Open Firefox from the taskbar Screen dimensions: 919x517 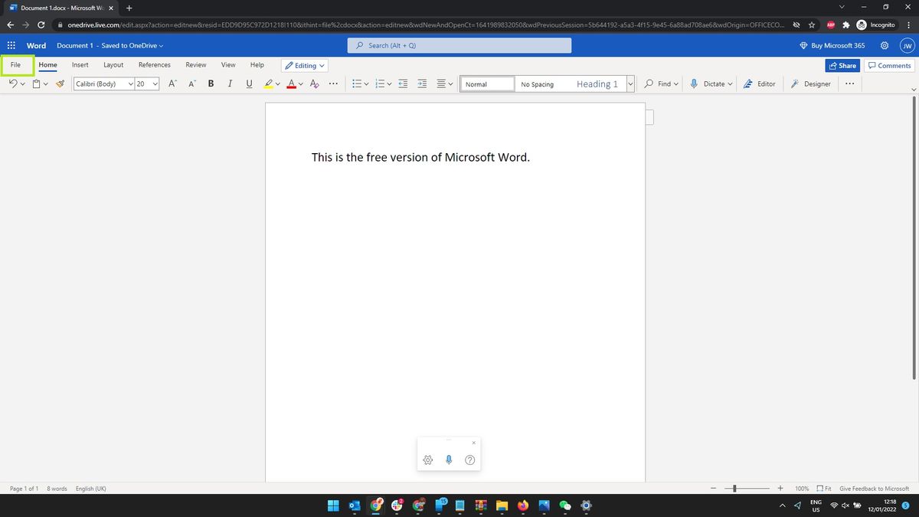tap(524, 506)
